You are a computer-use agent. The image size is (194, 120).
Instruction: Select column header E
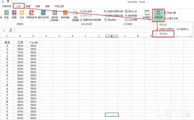pyautogui.click(x=33, y=36)
